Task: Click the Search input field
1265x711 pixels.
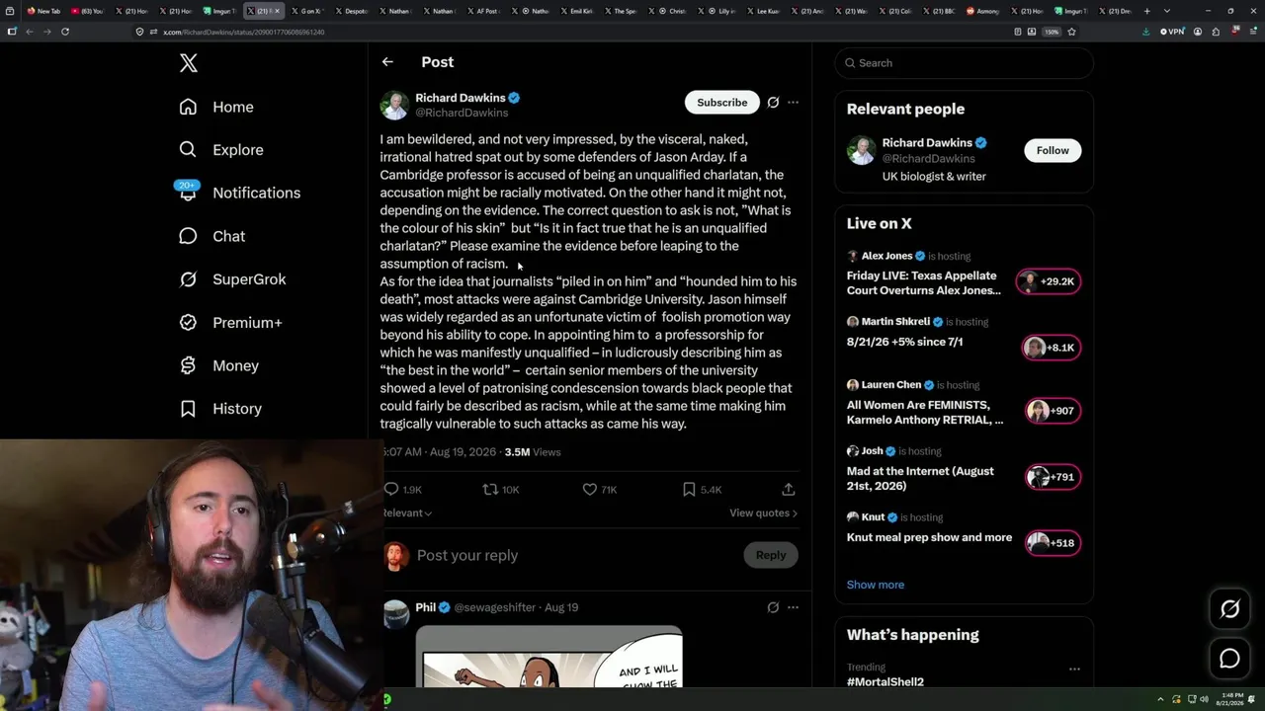Action: point(964,63)
